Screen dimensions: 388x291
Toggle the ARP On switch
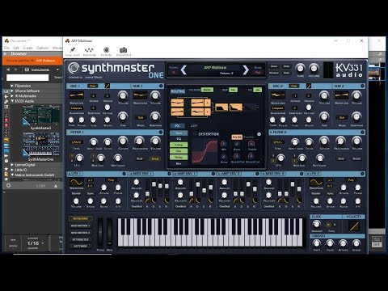coord(234,90)
